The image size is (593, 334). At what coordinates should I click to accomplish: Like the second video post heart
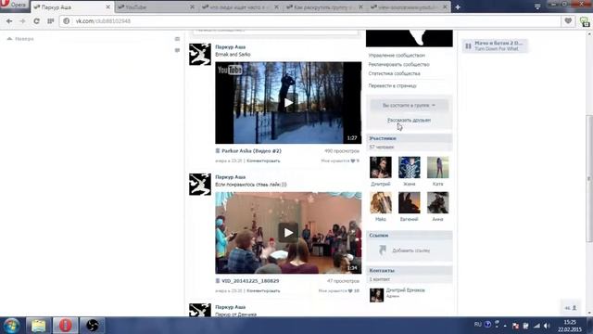point(350,290)
